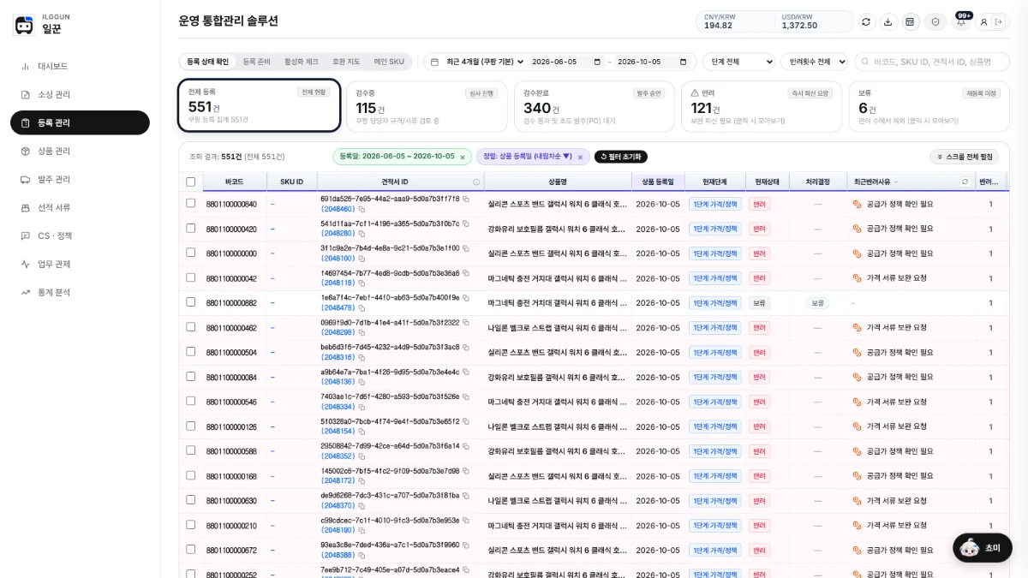Click the rejection reason icon in the 8801100000840 row

click(857, 204)
